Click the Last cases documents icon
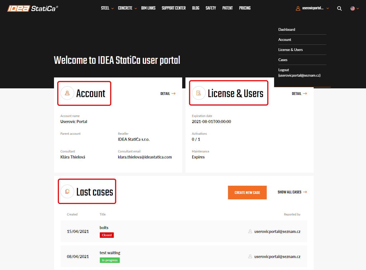Viewport: 366px width, 270px height. tap(67, 191)
